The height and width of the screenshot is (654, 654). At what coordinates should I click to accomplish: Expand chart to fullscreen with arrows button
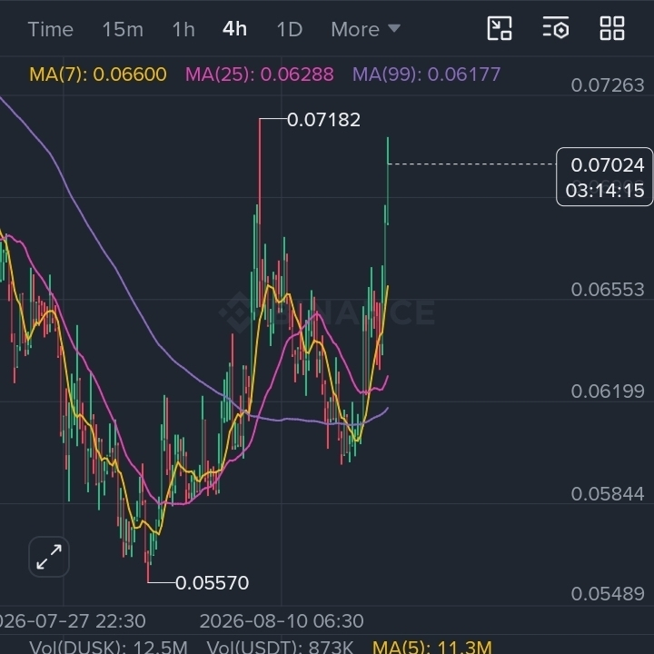49,557
